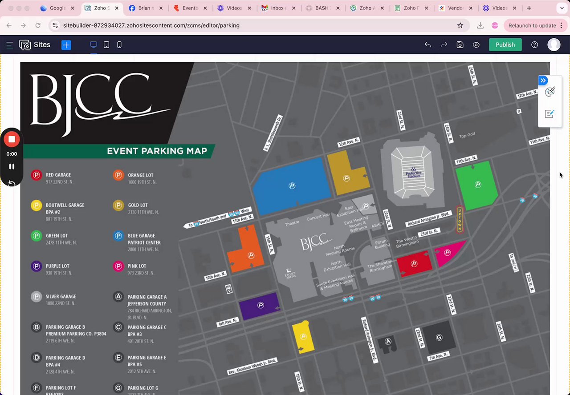Click the Purple Lot legend icon
Viewport: 570px width, 395px height.
(36, 266)
